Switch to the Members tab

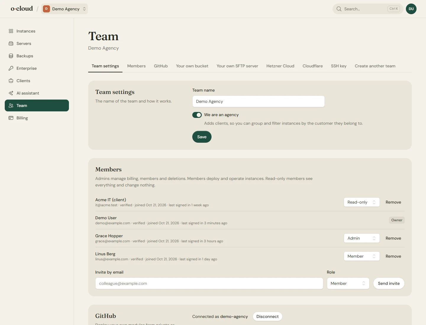pos(136,66)
